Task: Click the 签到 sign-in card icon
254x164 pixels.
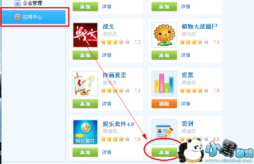Action: [x=164, y=132]
